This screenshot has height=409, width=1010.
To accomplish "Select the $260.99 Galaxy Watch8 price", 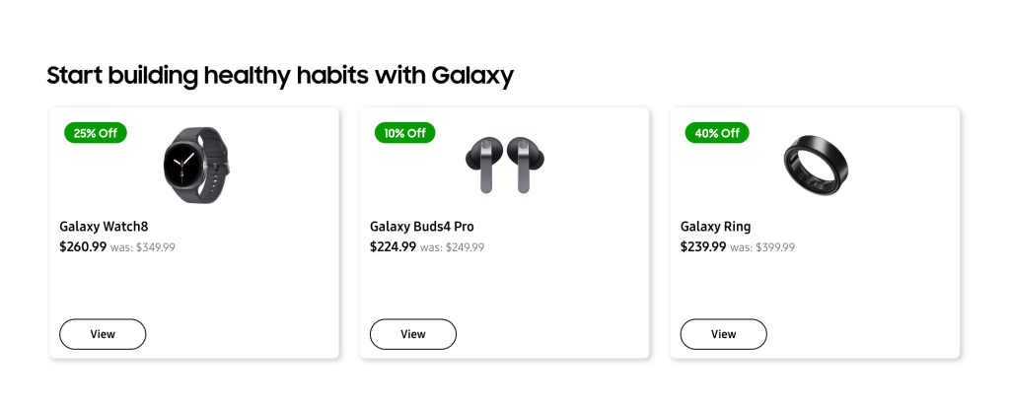I will pyautogui.click(x=83, y=246).
